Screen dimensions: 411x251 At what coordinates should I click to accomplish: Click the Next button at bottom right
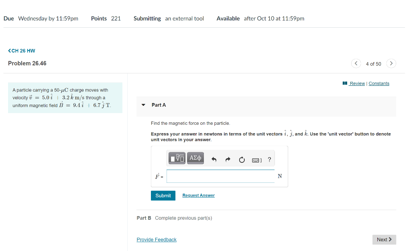coord(384,239)
